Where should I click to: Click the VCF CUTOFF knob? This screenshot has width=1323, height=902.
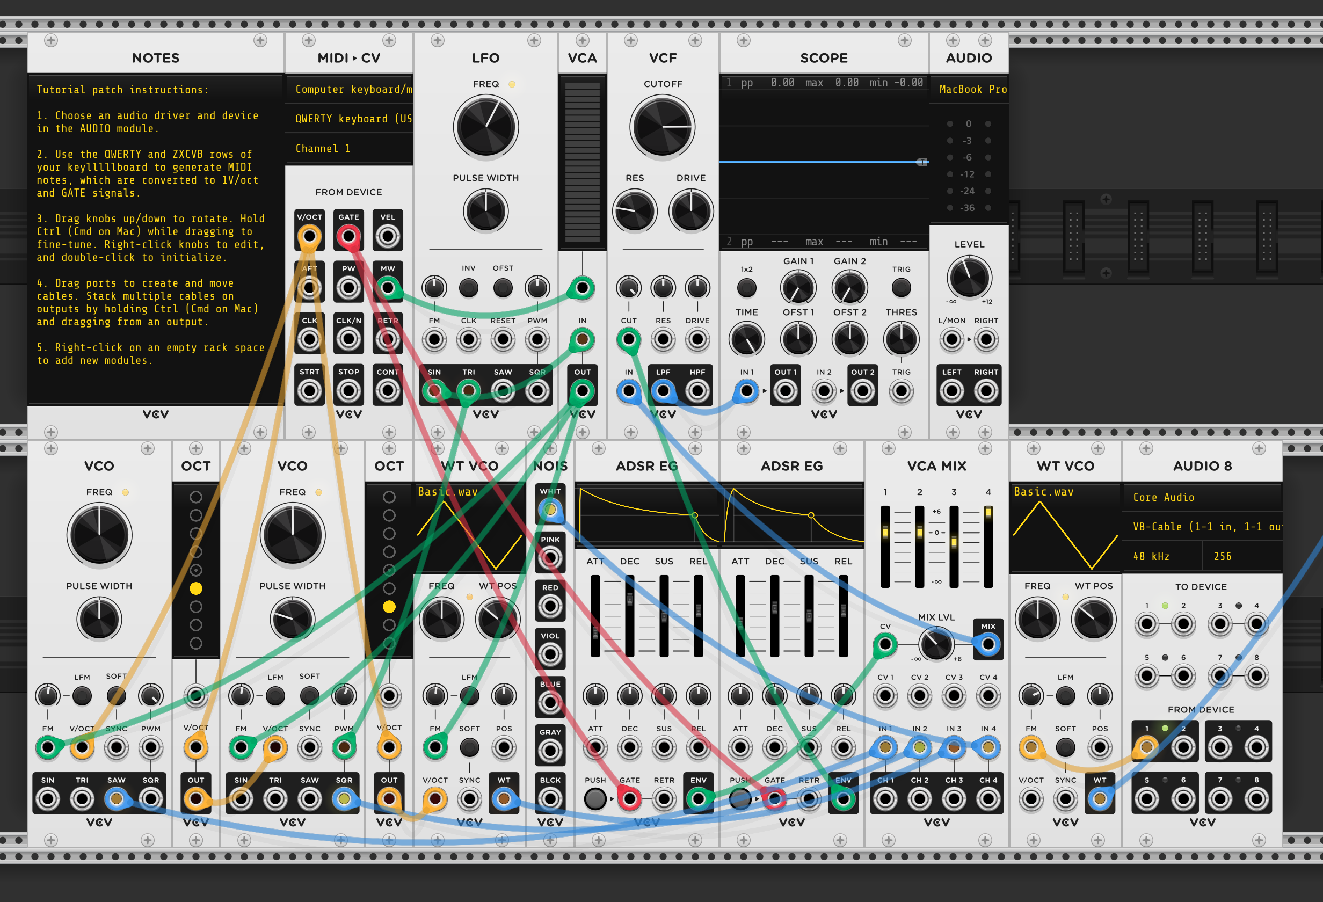pyautogui.click(x=663, y=126)
